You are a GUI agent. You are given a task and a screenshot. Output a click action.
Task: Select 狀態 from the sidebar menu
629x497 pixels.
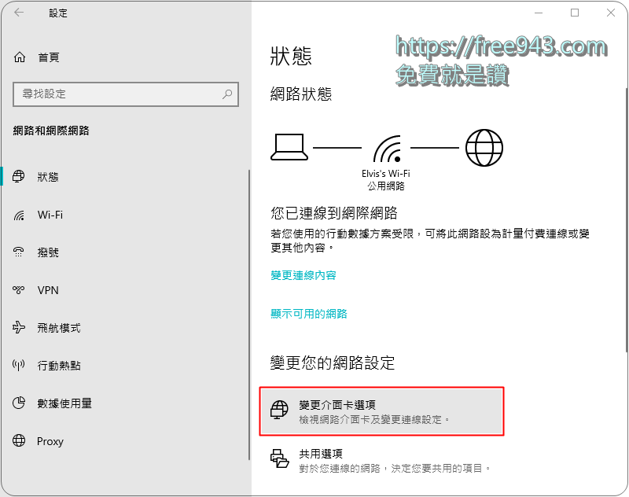coord(47,177)
